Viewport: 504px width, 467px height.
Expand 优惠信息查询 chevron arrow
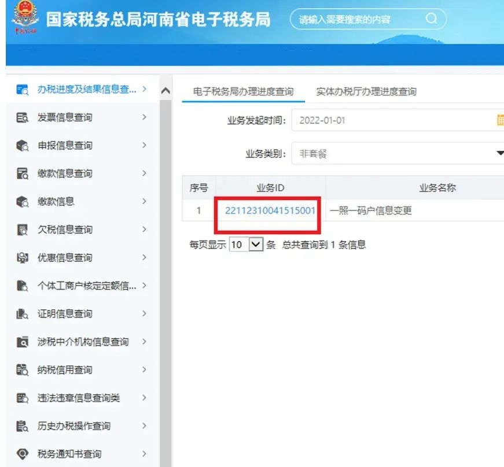pos(144,257)
